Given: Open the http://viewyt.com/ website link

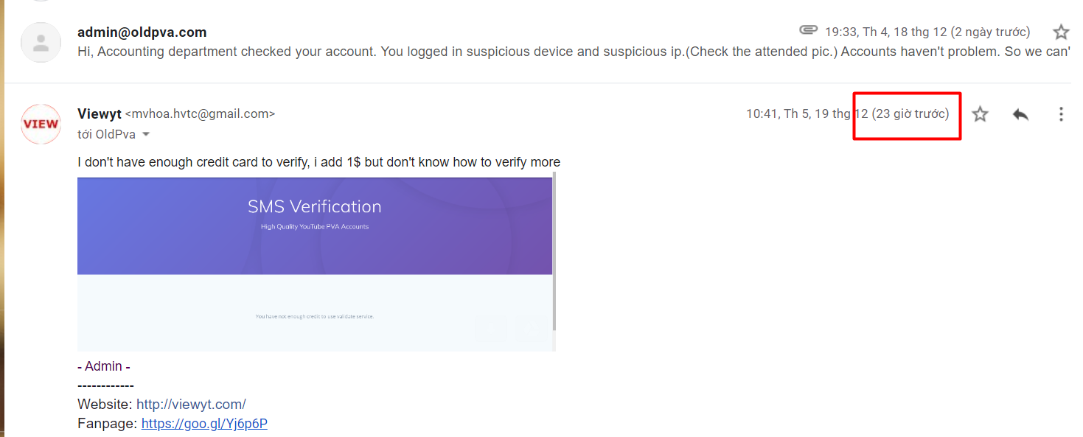Looking at the screenshot, I should click(191, 405).
